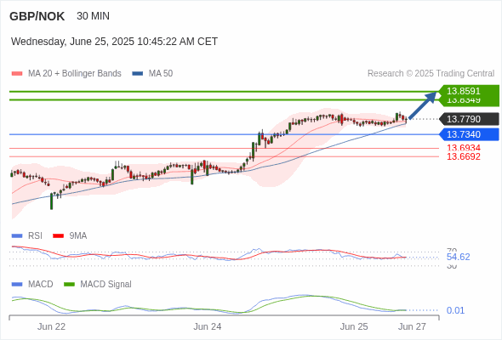Click the RSI value 54.62

pyautogui.click(x=458, y=257)
